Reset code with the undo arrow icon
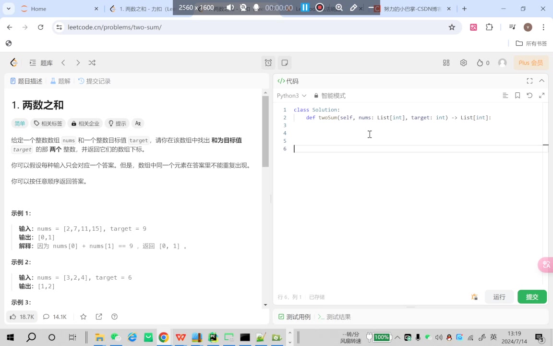 [x=529, y=96]
